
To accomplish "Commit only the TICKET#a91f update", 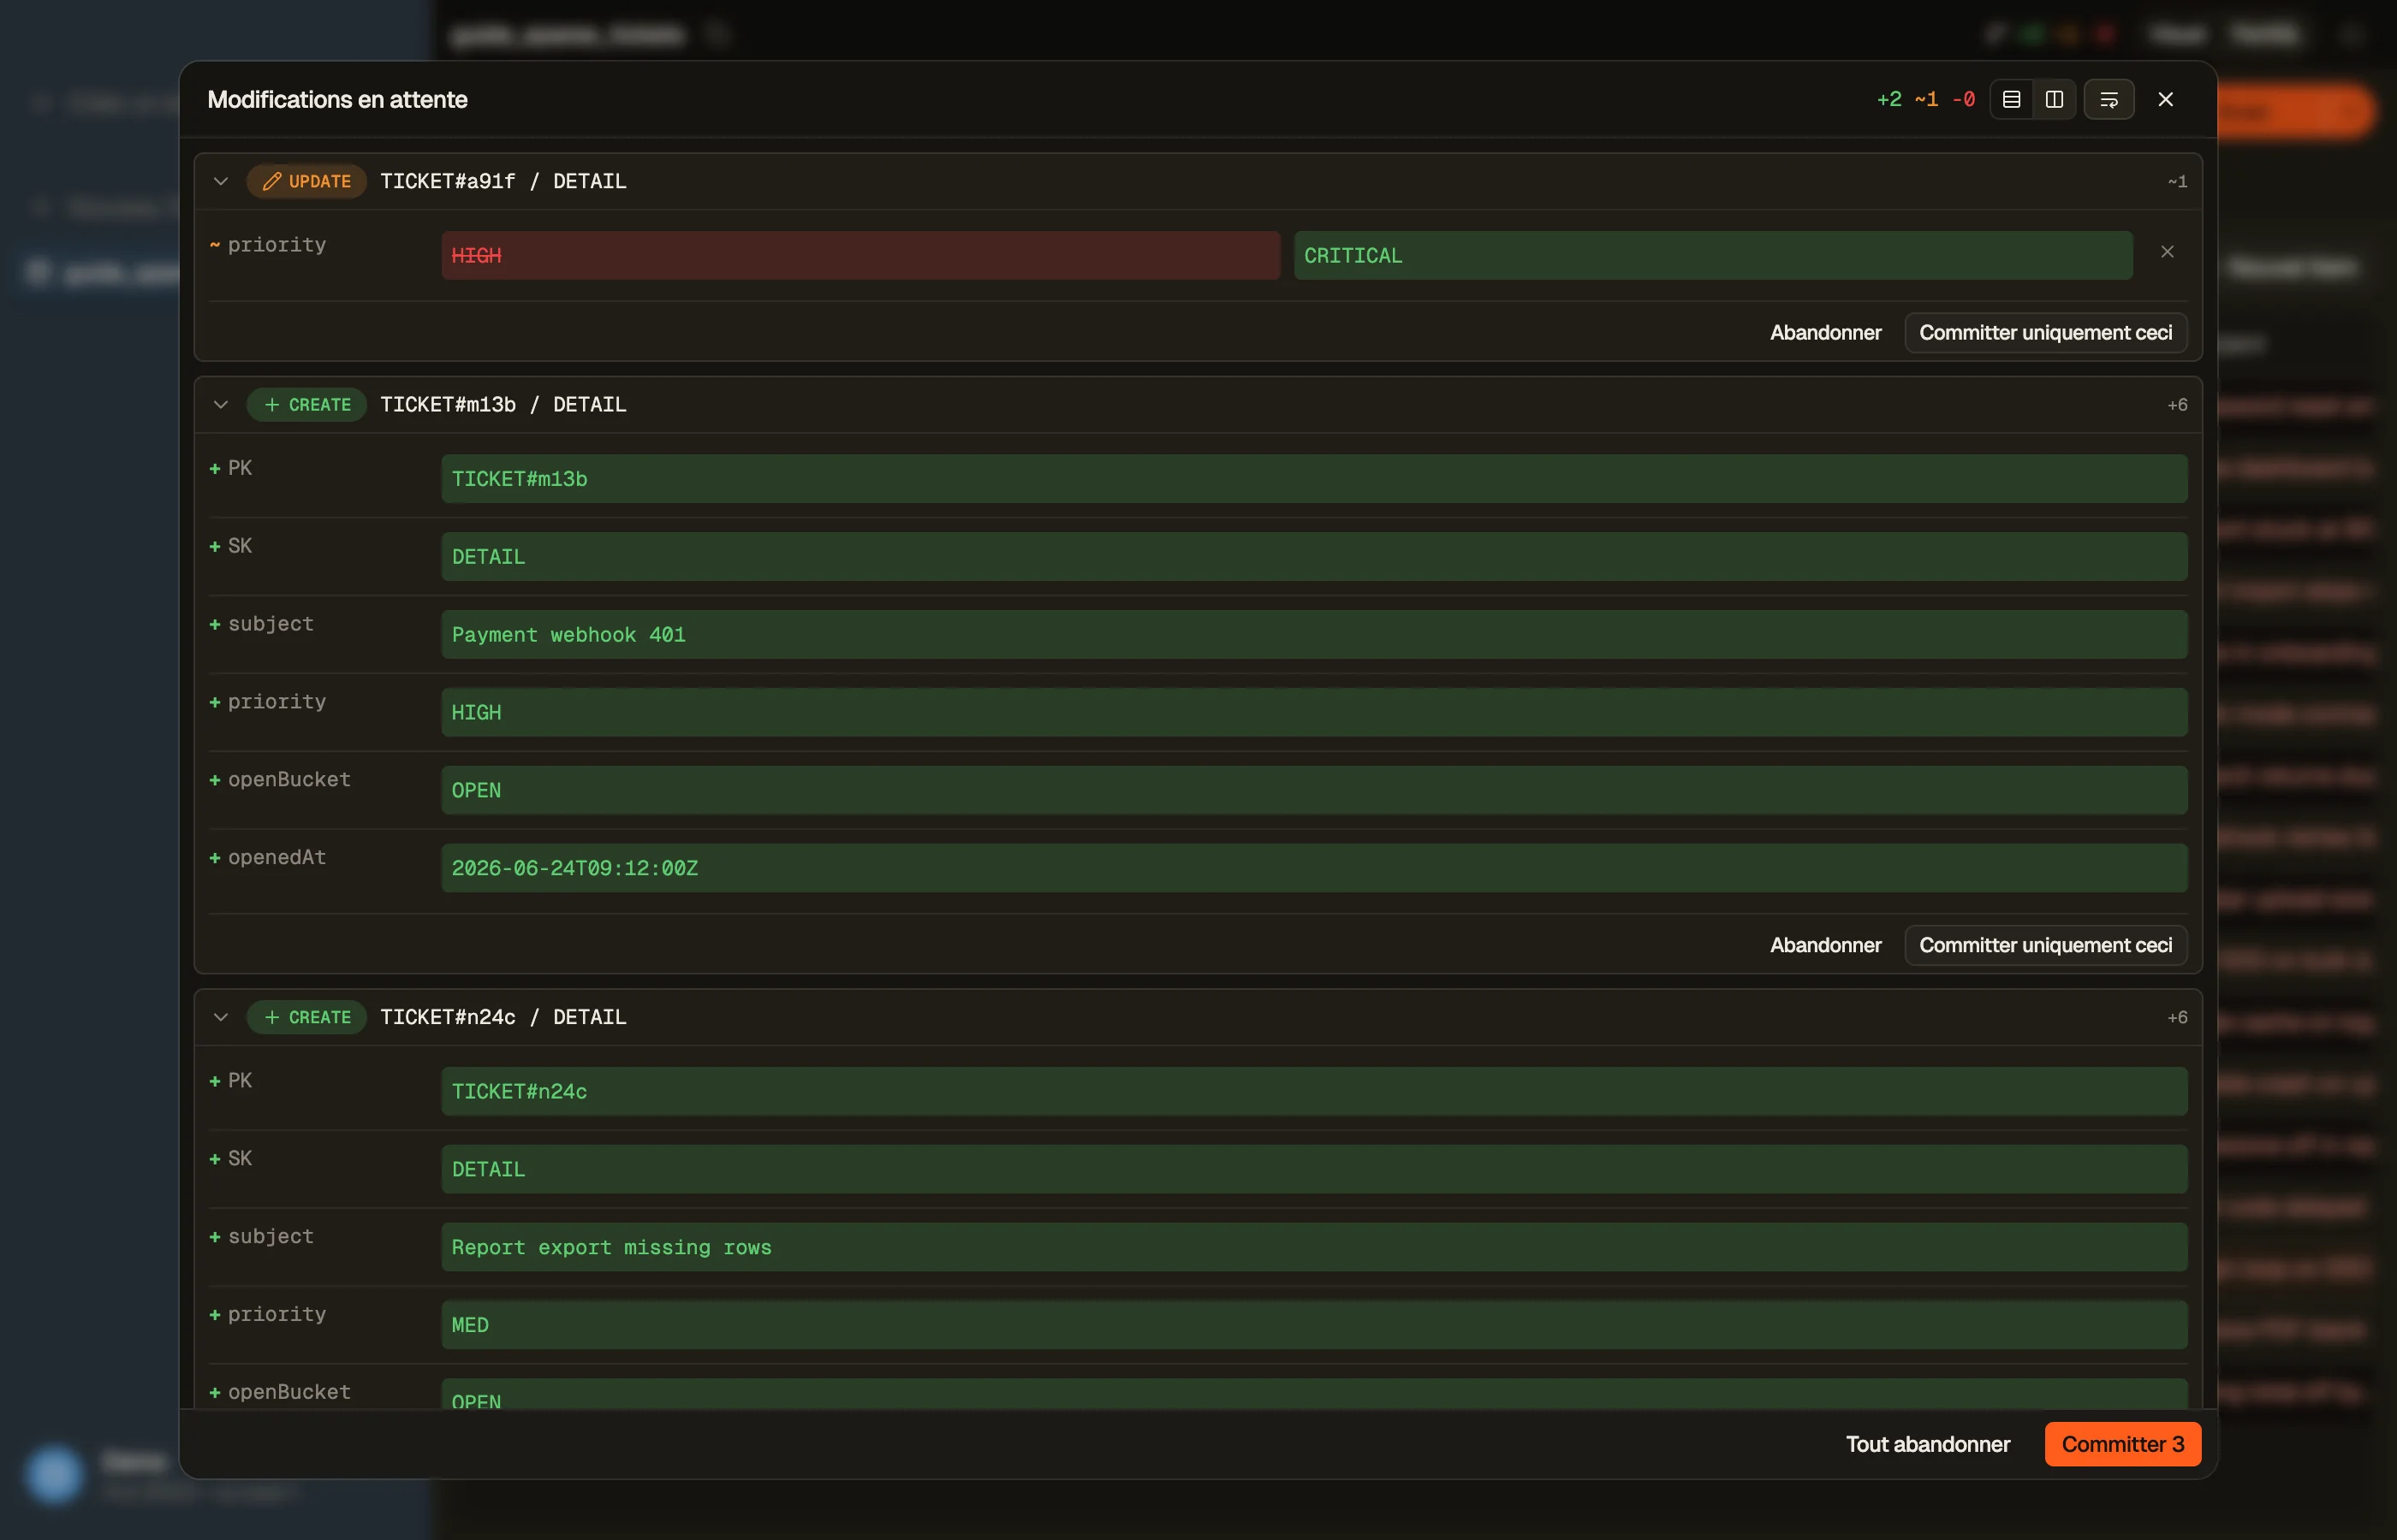I will point(2045,332).
